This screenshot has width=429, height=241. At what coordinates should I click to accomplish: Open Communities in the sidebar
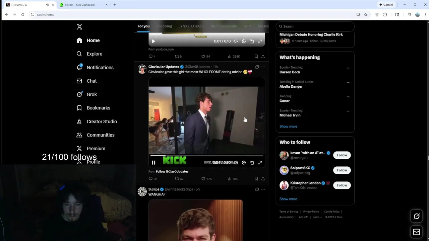click(96, 135)
